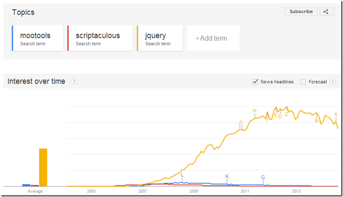343x197 pixels.
Task: Uncheck the News headlines checkbox
Action: coord(255,82)
